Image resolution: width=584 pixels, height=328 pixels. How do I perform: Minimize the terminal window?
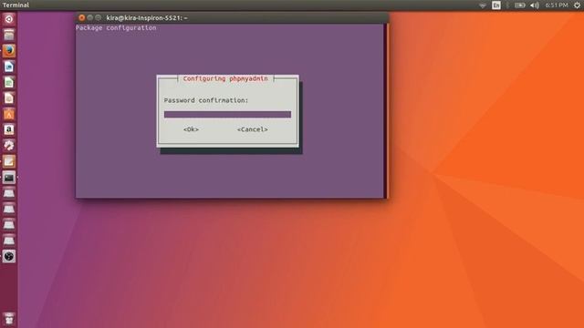[89, 17]
